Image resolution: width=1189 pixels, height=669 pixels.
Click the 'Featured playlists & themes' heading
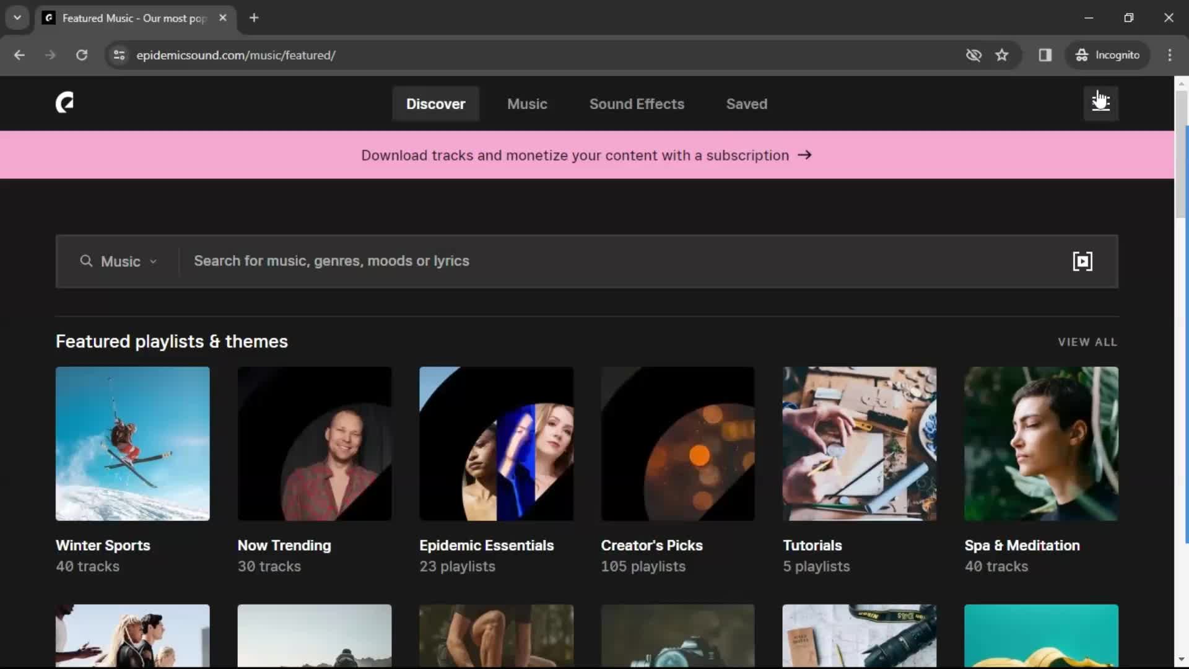click(x=172, y=342)
